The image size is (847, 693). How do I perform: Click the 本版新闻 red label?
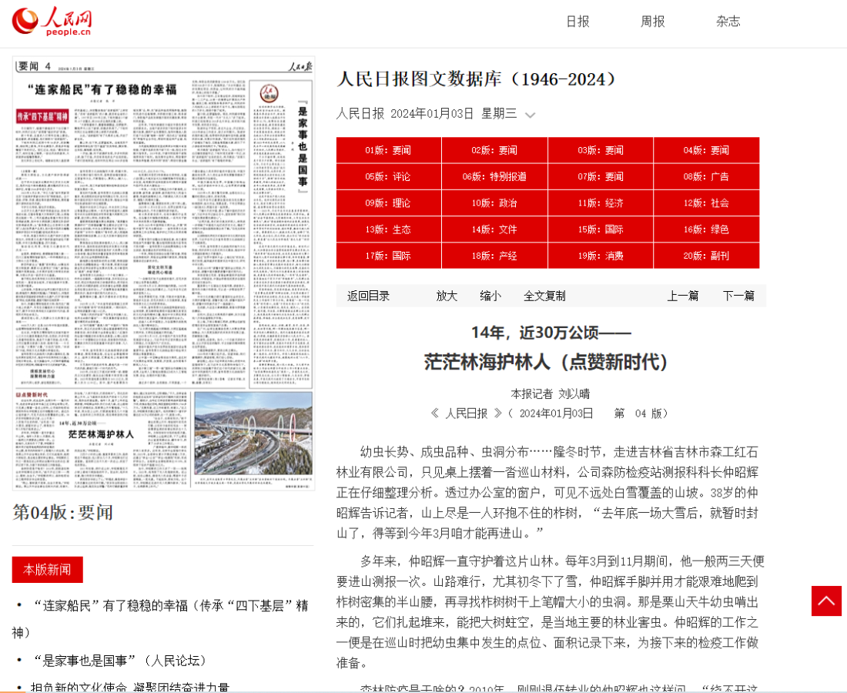pos(47,570)
